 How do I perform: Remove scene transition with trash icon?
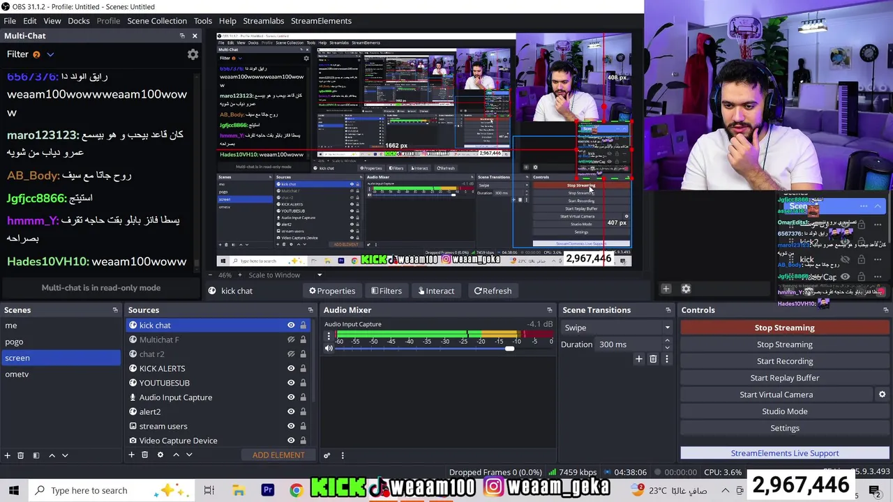click(653, 359)
